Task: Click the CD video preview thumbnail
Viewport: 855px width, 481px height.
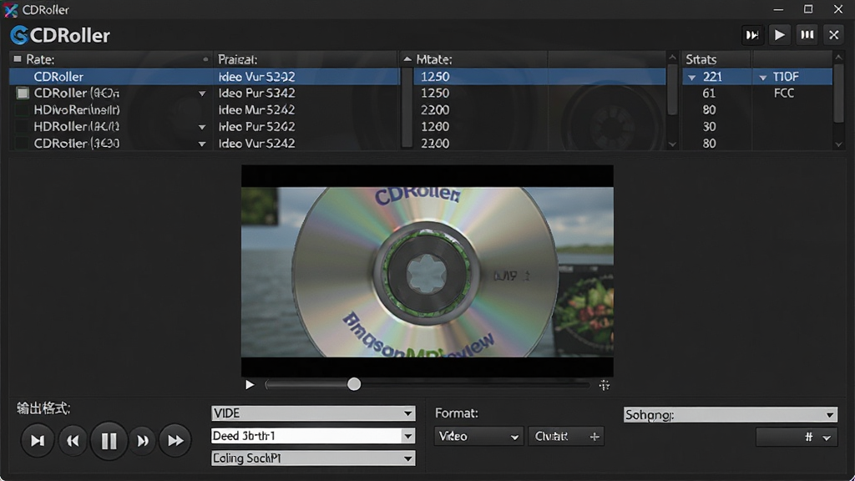Action: click(x=427, y=271)
